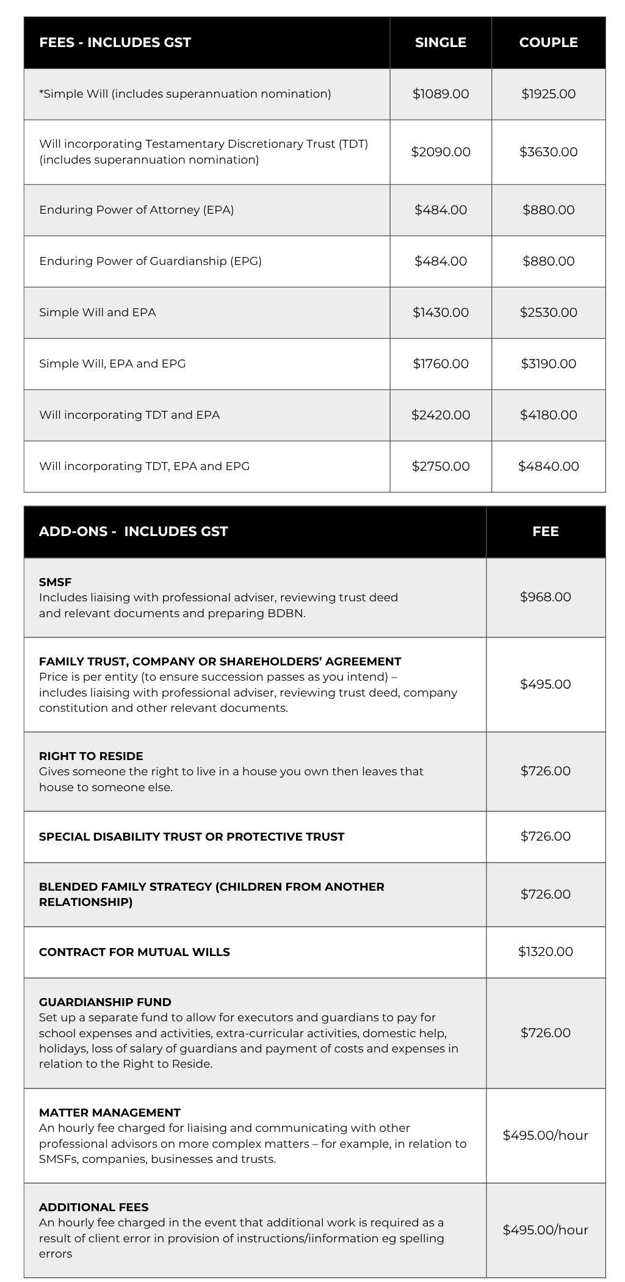The height and width of the screenshot is (1282, 625).
Task: Click the FEES - INCLUDES GST header
Action: click(x=115, y=42)
